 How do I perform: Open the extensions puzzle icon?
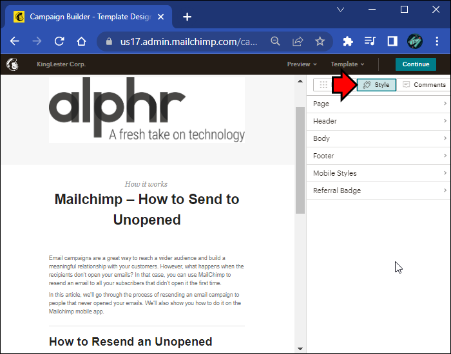[348, 41]
